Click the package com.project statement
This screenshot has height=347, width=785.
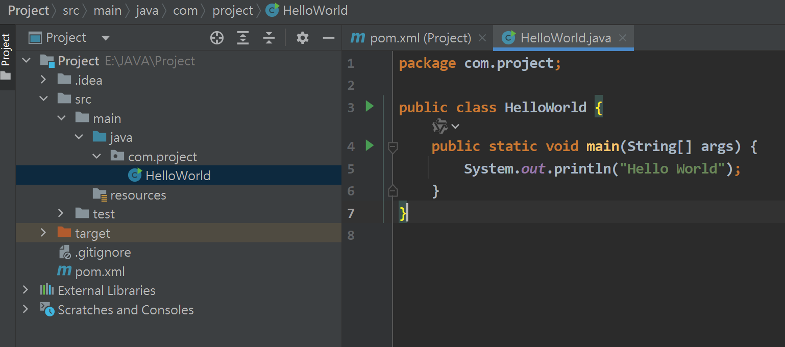(x=480, y=63)
